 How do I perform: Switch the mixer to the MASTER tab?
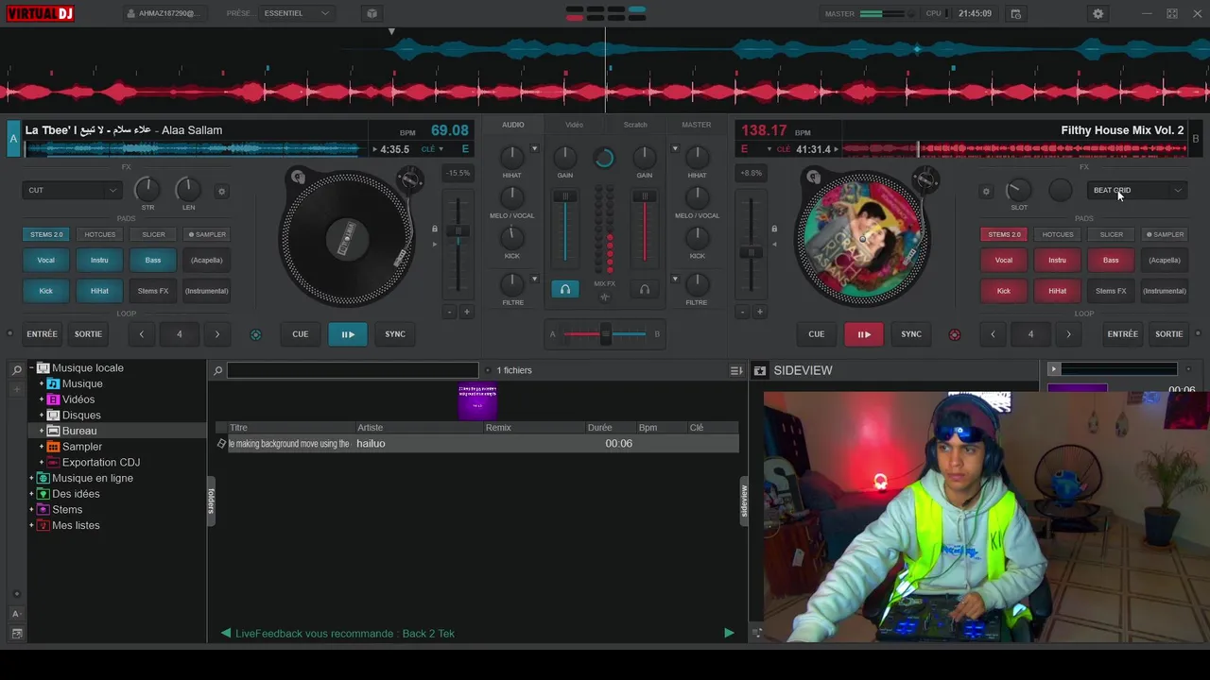(x=697, y=125)
